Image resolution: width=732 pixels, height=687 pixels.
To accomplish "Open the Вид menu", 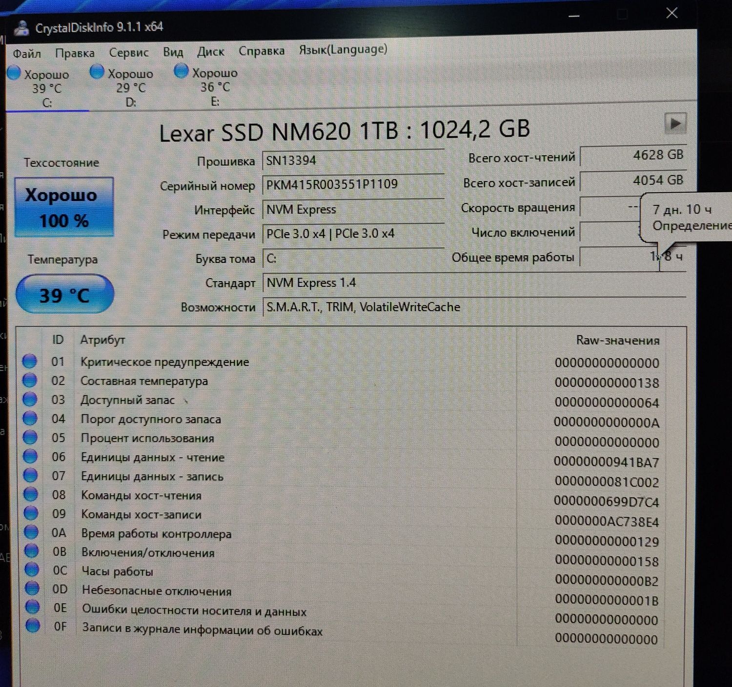I will 173,52.
